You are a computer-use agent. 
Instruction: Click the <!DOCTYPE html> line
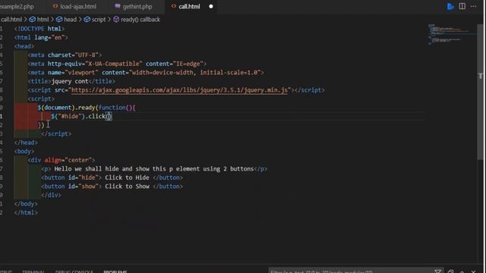39,29
